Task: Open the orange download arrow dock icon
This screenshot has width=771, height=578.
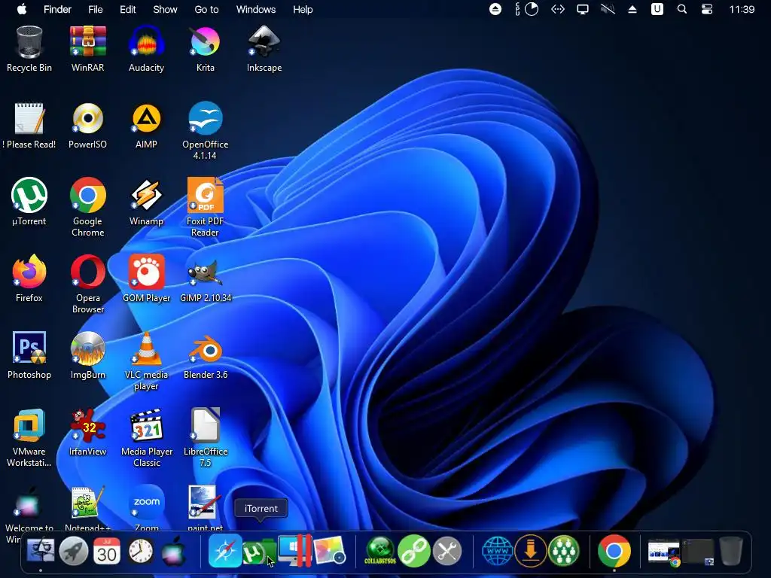Action: [531, 552]
